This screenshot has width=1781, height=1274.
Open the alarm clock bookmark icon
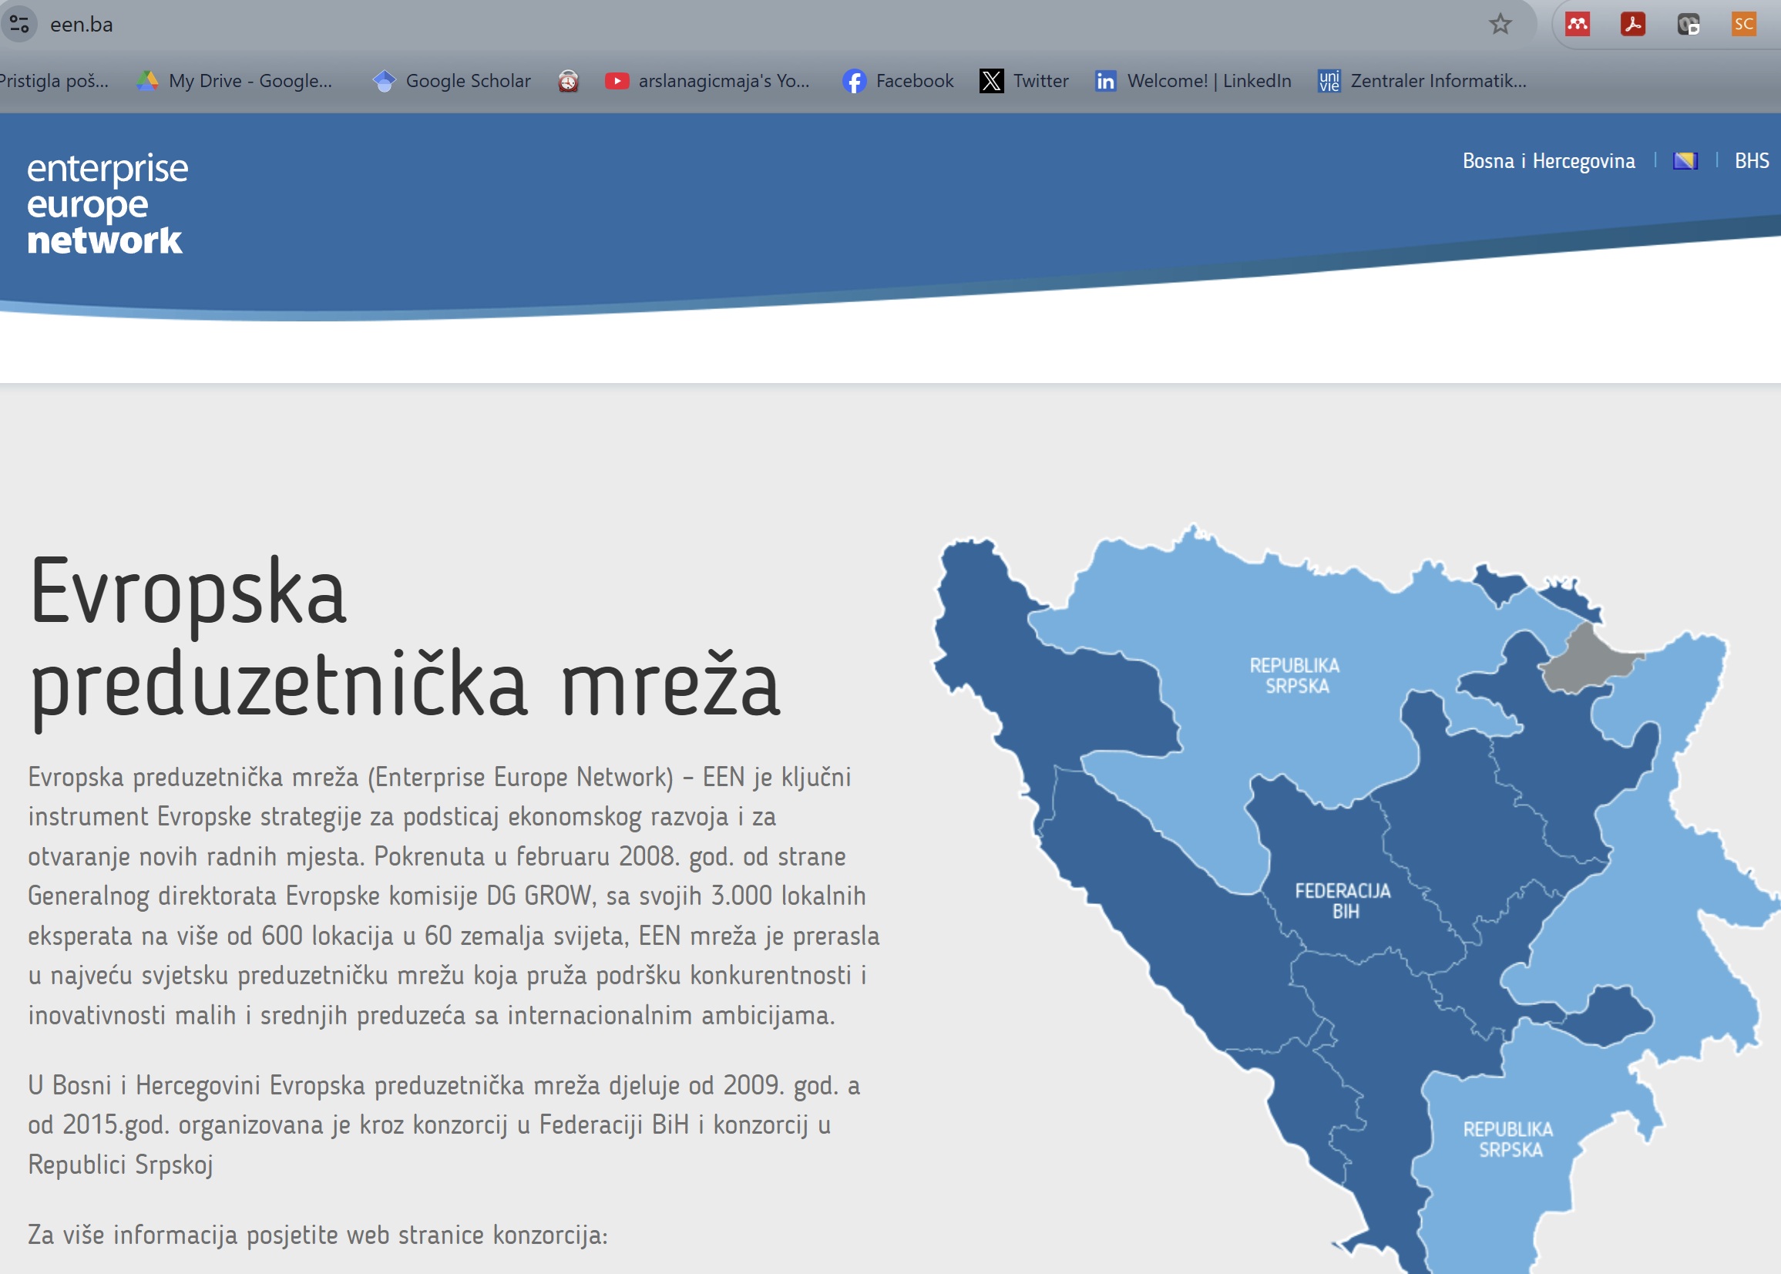tap(568, 81)
